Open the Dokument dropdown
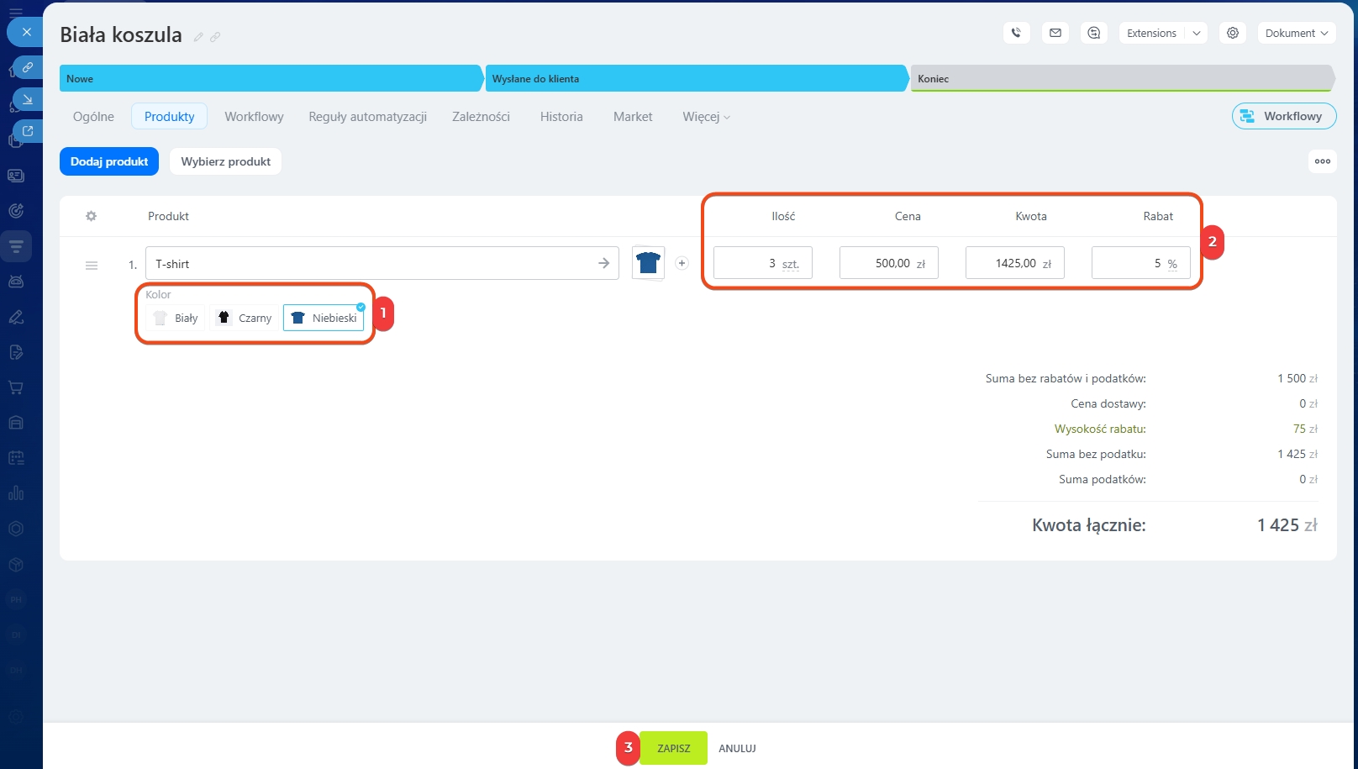Image resolution: width=1358 pixels, height=769 pixels. coord(1296,33)
